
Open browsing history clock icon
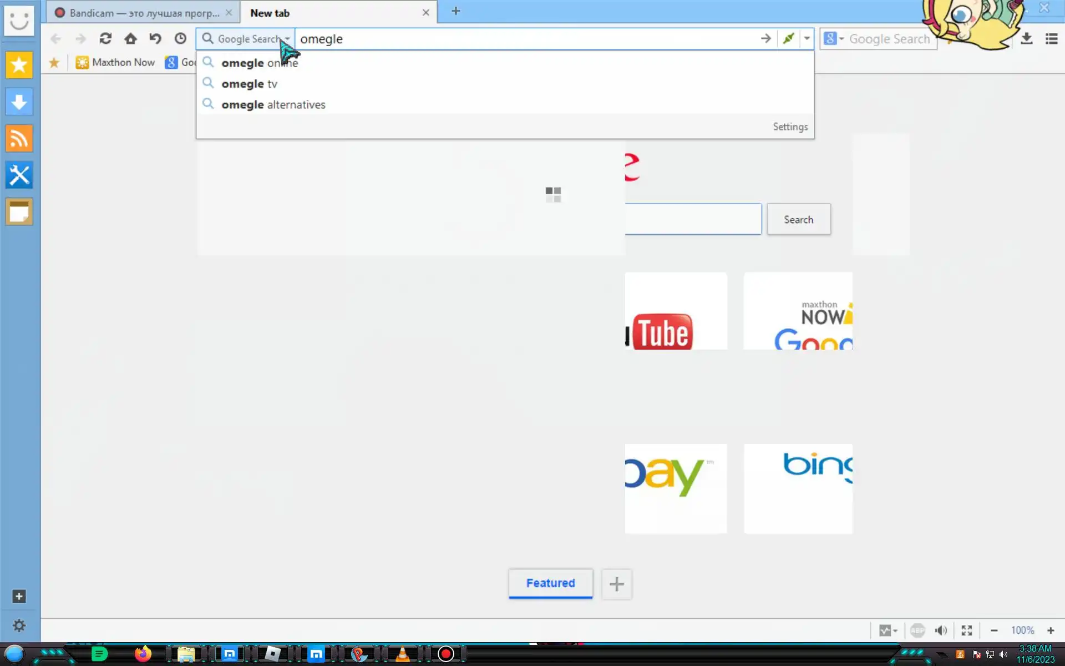point(180,39)
